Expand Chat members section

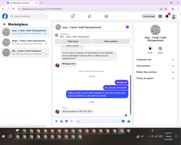point(155,66)
